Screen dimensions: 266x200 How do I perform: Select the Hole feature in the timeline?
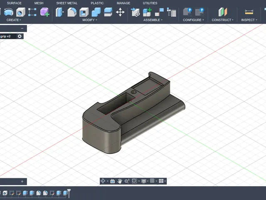click(5, 193)
